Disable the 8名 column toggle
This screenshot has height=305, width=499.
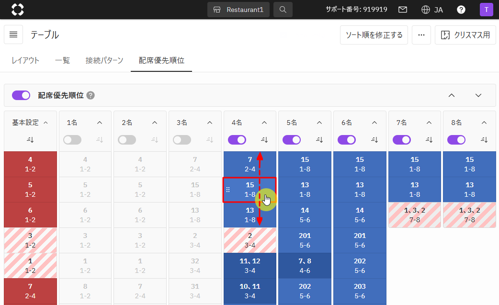pyautogui.click(x=456, y=140)
